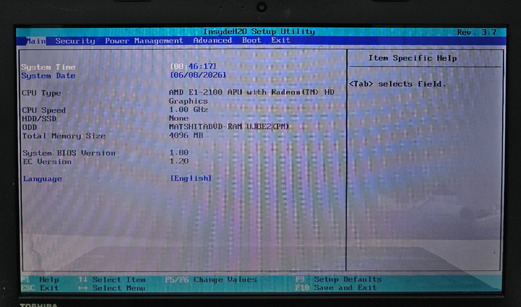Click the EC Version label
The width and height of the screenshot is (521, 307).
click(47, 162)
